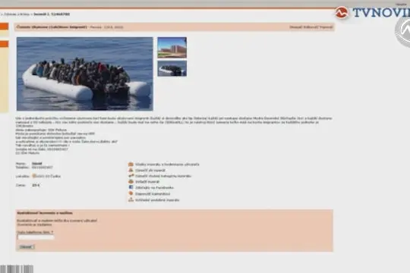Click the printer icon to print ad

[131, 181]
